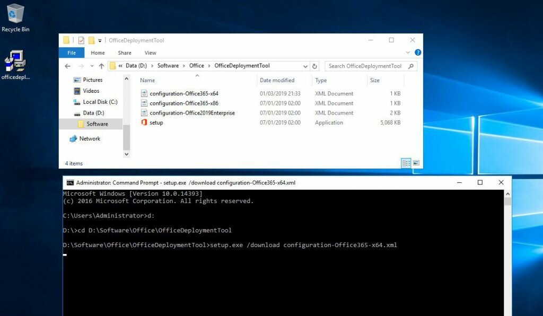This screenshot has width=543, height=316.
Task: Click OfficeDeploymentTool in the address breadcrumb
Action: (242, 66)
